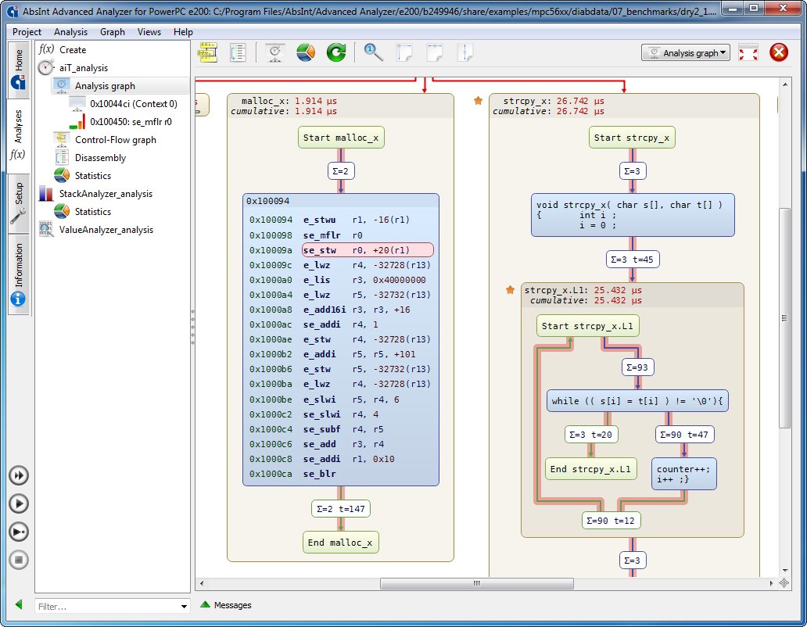This screenshot has width=807, height=627.
Task: Switch to the Information side tab
Action: click(19, 274)
